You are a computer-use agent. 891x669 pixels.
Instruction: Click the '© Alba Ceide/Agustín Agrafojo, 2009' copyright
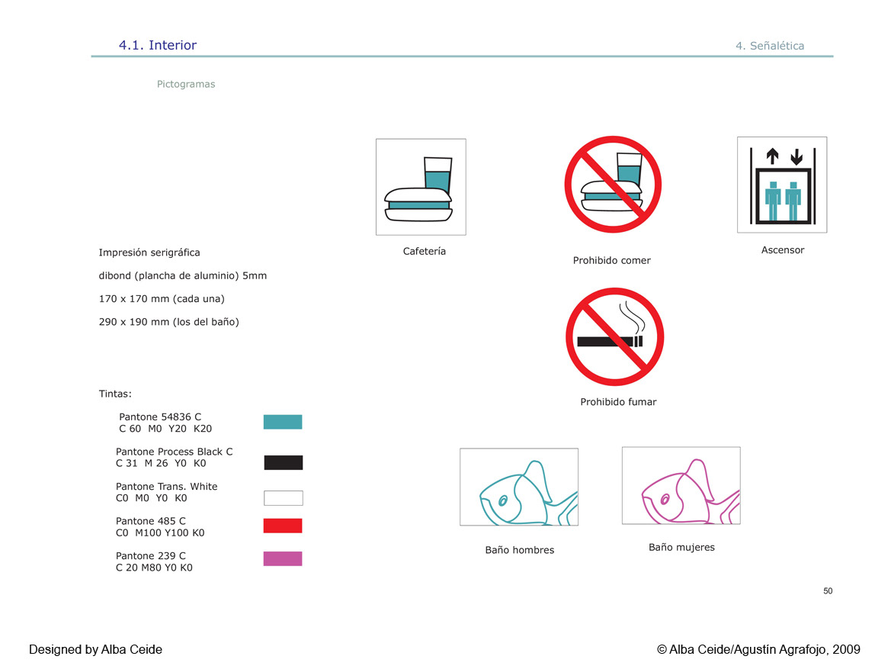758,650
